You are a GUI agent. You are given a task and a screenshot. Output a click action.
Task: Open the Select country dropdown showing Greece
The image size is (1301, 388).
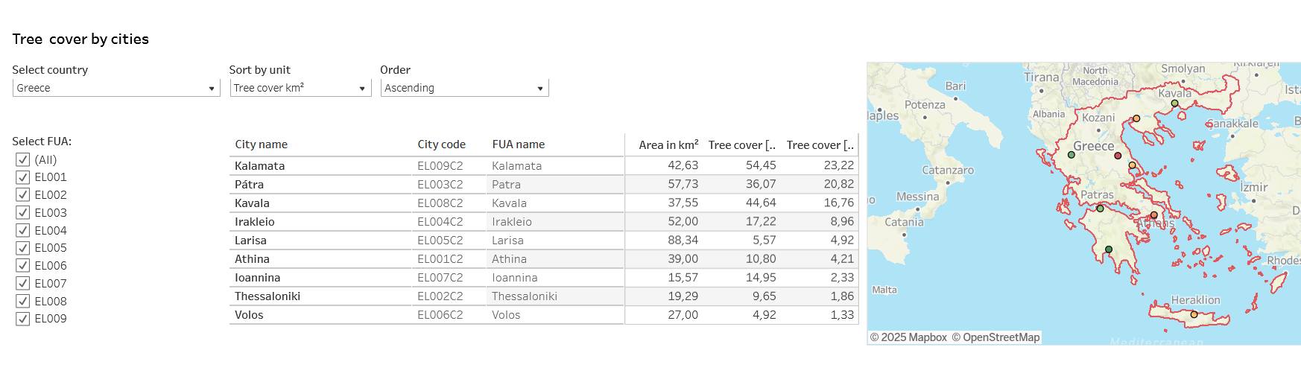pyautogui.click(x=116, y=88)
